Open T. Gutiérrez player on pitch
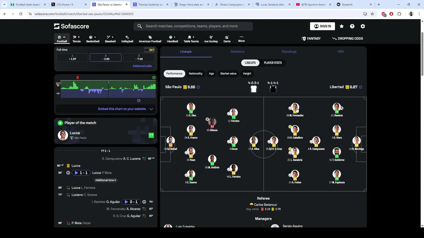The image size is (424, 238). [337, 154]
